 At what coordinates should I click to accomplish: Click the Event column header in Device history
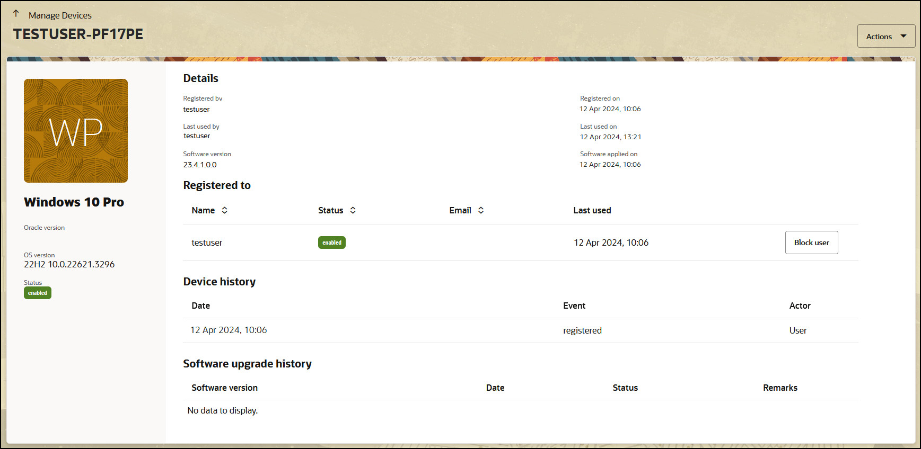(574, 306)
